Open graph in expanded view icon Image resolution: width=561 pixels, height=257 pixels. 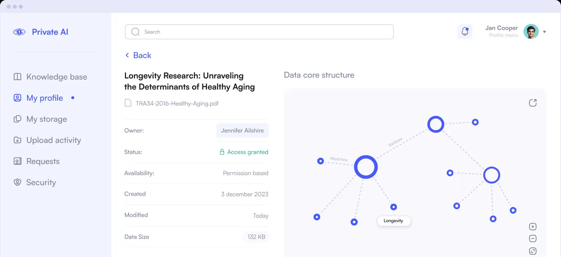point(533,103)
